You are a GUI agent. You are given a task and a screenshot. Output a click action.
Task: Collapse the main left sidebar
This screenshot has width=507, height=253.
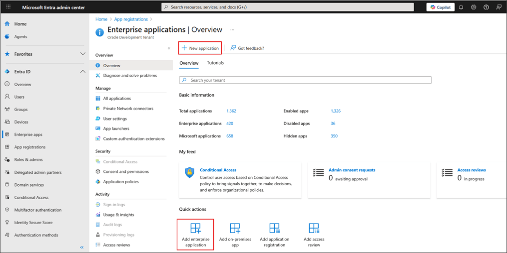point(82,247)
